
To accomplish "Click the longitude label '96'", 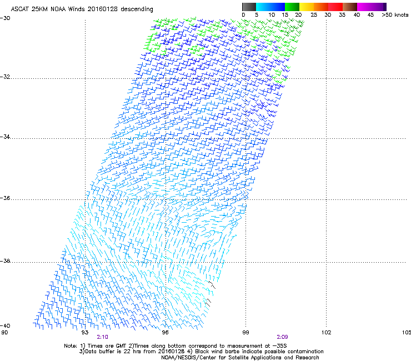I will coord(165,333).
